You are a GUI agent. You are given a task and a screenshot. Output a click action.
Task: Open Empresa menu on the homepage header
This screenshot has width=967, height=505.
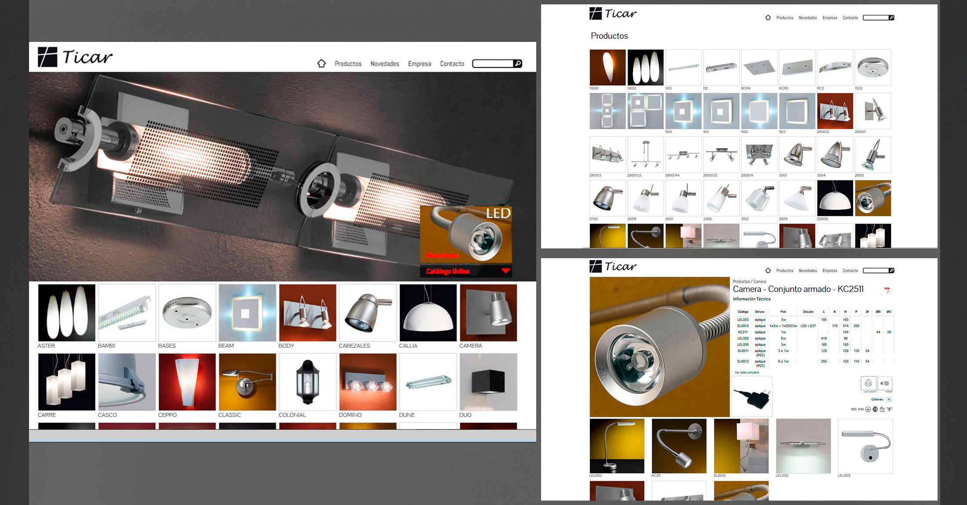click(419, 64)
